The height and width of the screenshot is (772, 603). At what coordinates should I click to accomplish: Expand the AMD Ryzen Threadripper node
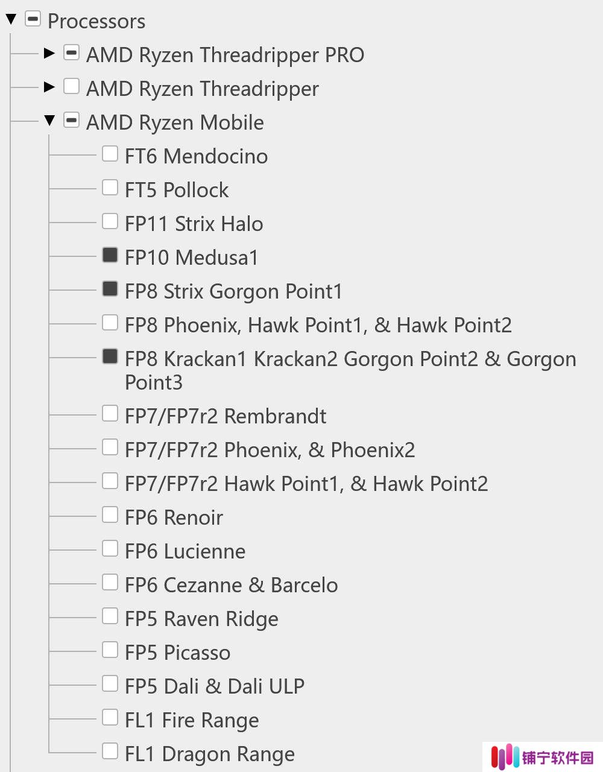click(x=49, y=87)
